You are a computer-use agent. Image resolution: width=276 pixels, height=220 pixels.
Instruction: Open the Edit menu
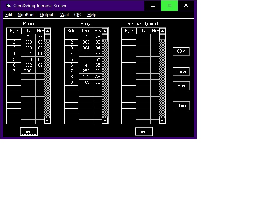coord(9,15)
